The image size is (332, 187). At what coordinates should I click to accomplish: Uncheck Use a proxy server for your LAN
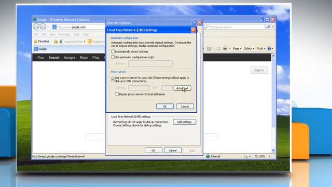(x=113, y=79)
